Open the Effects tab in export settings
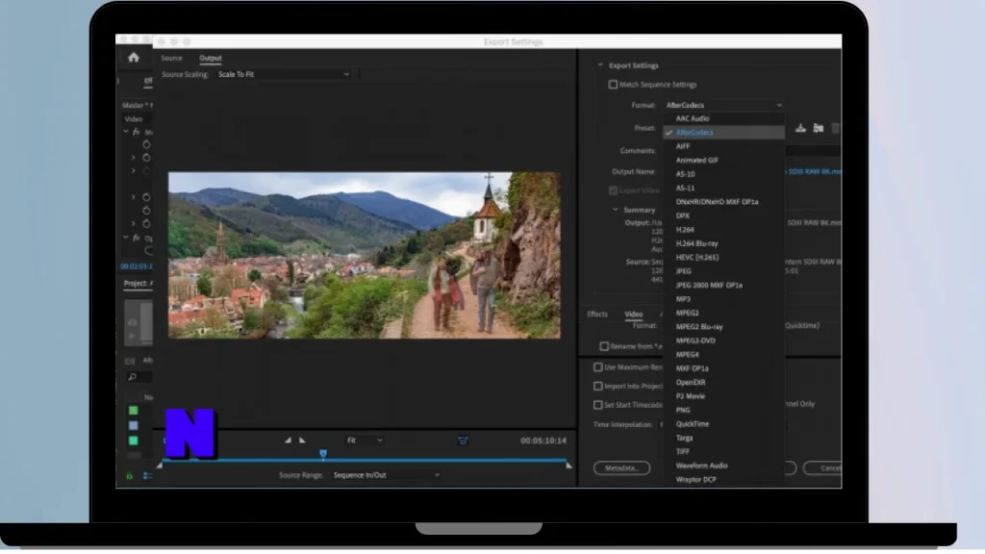This screenshot has height=554, width=985. tap(597, 315)
